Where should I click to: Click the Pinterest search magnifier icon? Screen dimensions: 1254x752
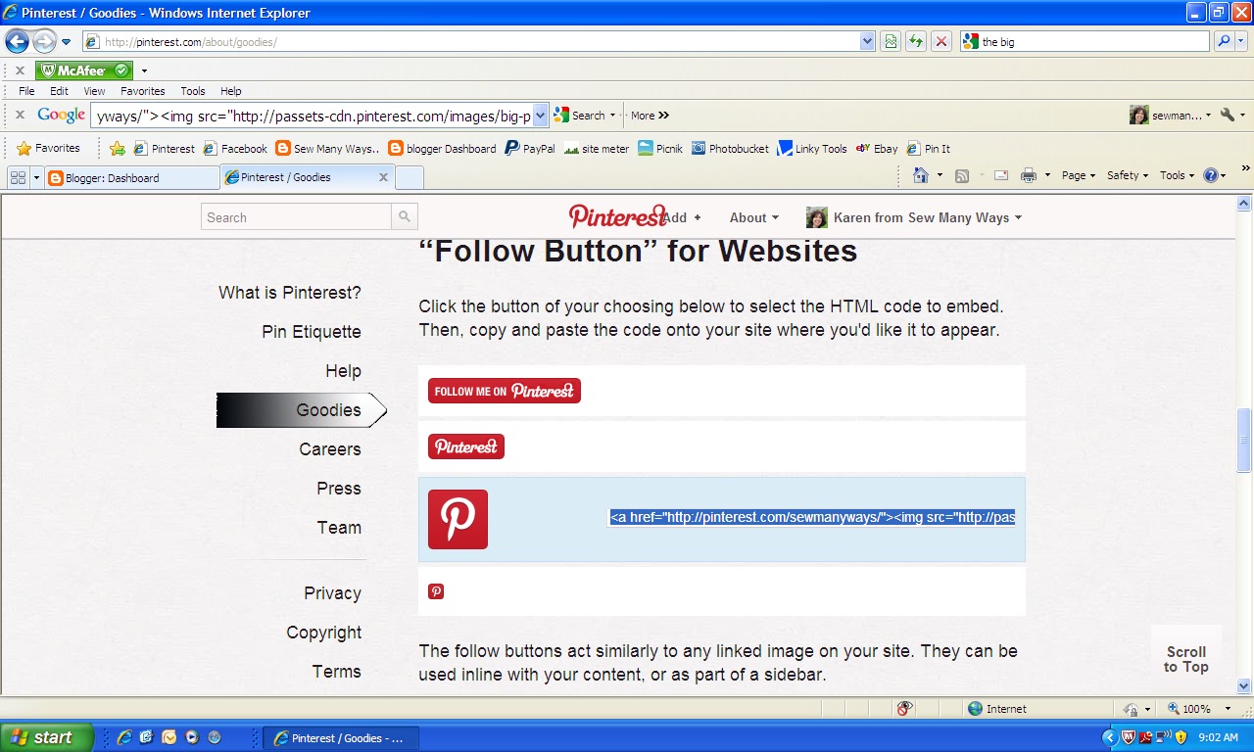pyautogui.click(x=405, y=216)
